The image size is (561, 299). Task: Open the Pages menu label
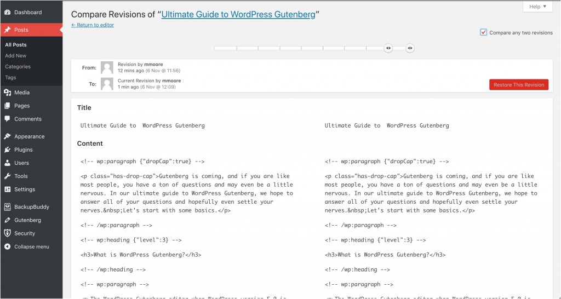[22, 106]
